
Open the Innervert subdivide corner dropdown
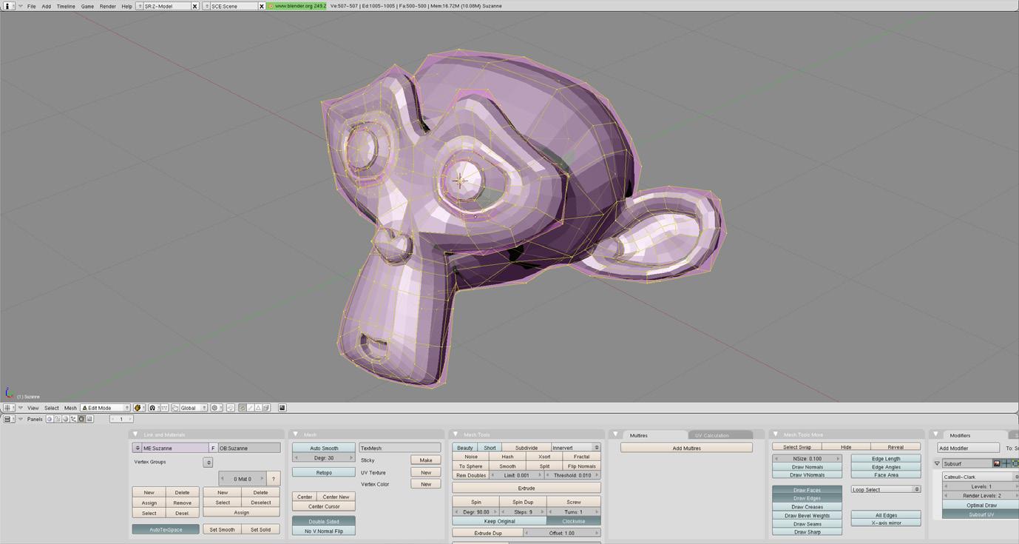tap(575, 448)
